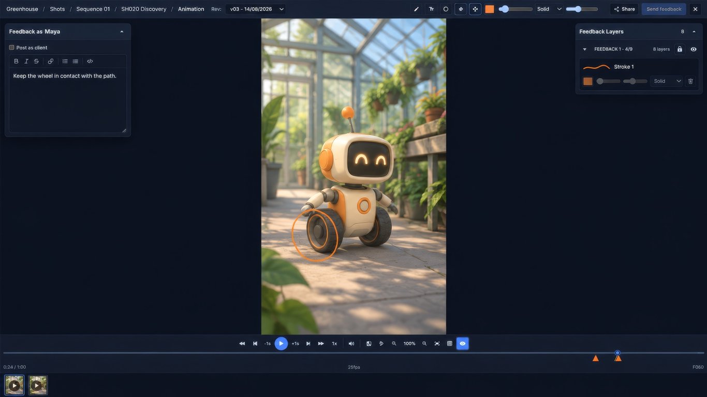Insert a bulleted list
This screenshot has height=397, width=707.
75,61
